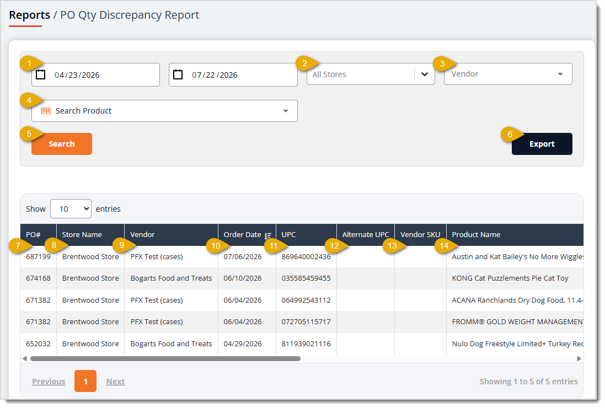Click UPC 869640002436
605x408 pixels.
click(x=306, y=257)
